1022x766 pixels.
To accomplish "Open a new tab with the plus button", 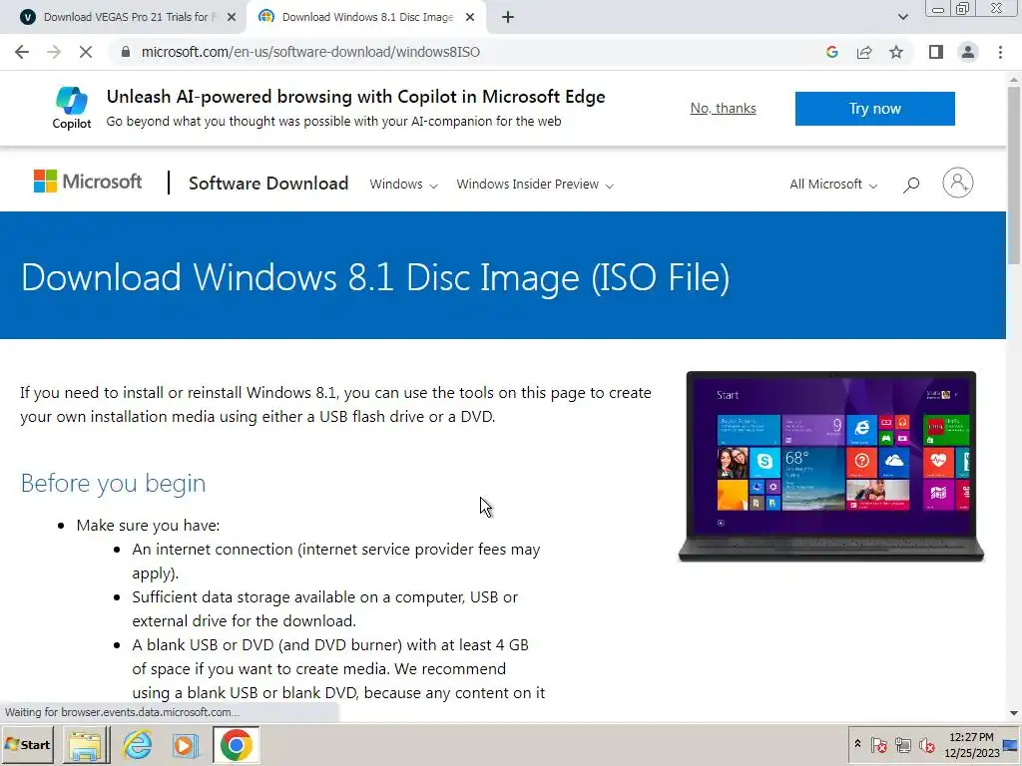I will pos(508,17).
